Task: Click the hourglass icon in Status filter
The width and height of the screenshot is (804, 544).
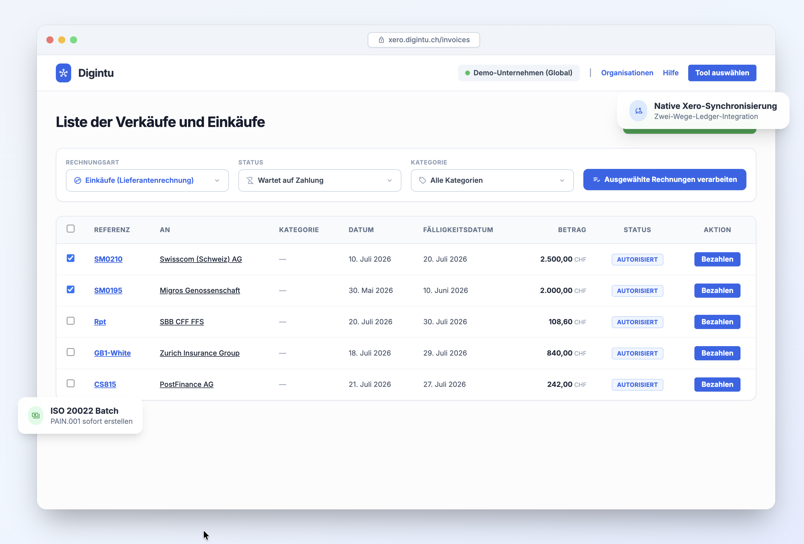Action: (x=250, y=180)
